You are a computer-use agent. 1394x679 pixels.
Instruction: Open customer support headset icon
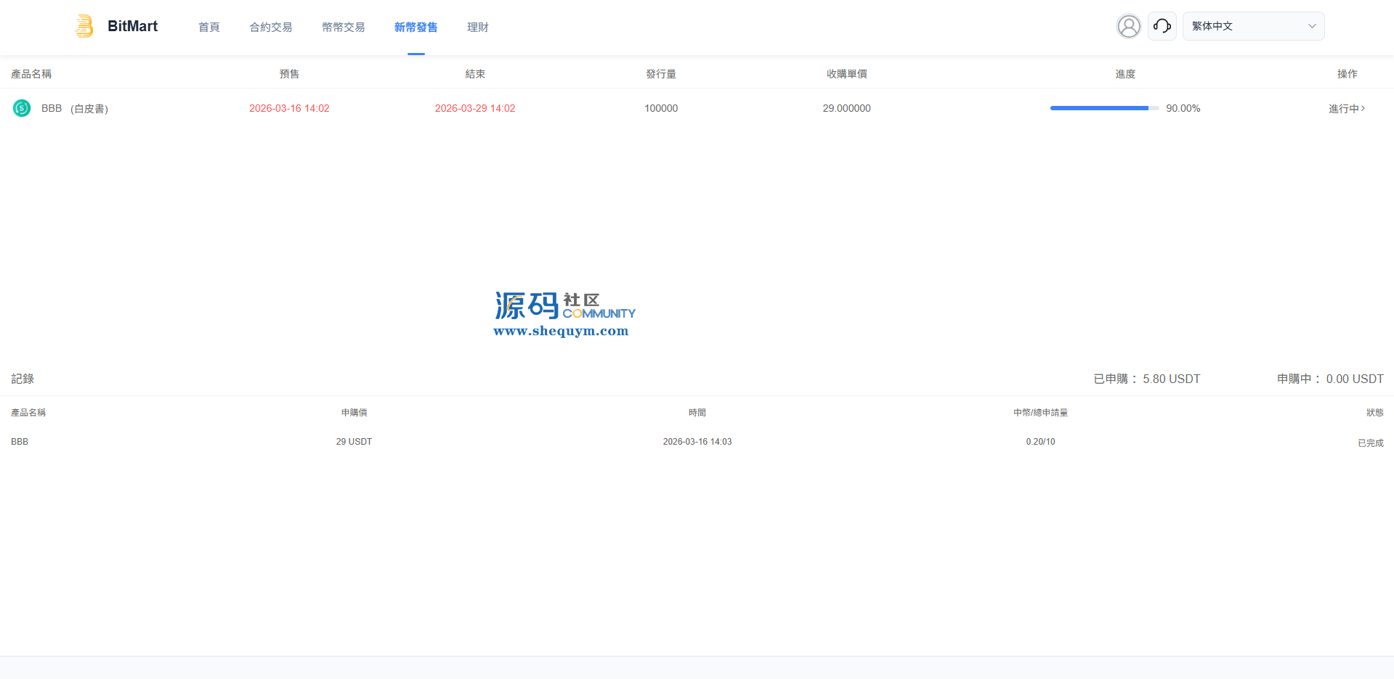click(x=1162, y=26)
